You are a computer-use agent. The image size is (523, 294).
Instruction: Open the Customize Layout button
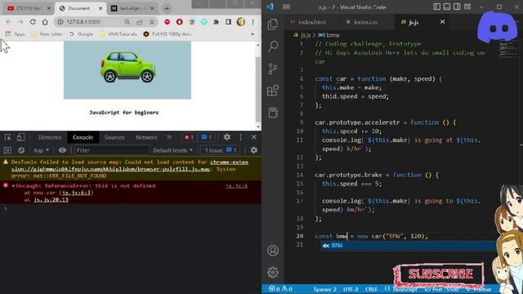point(467,7)
